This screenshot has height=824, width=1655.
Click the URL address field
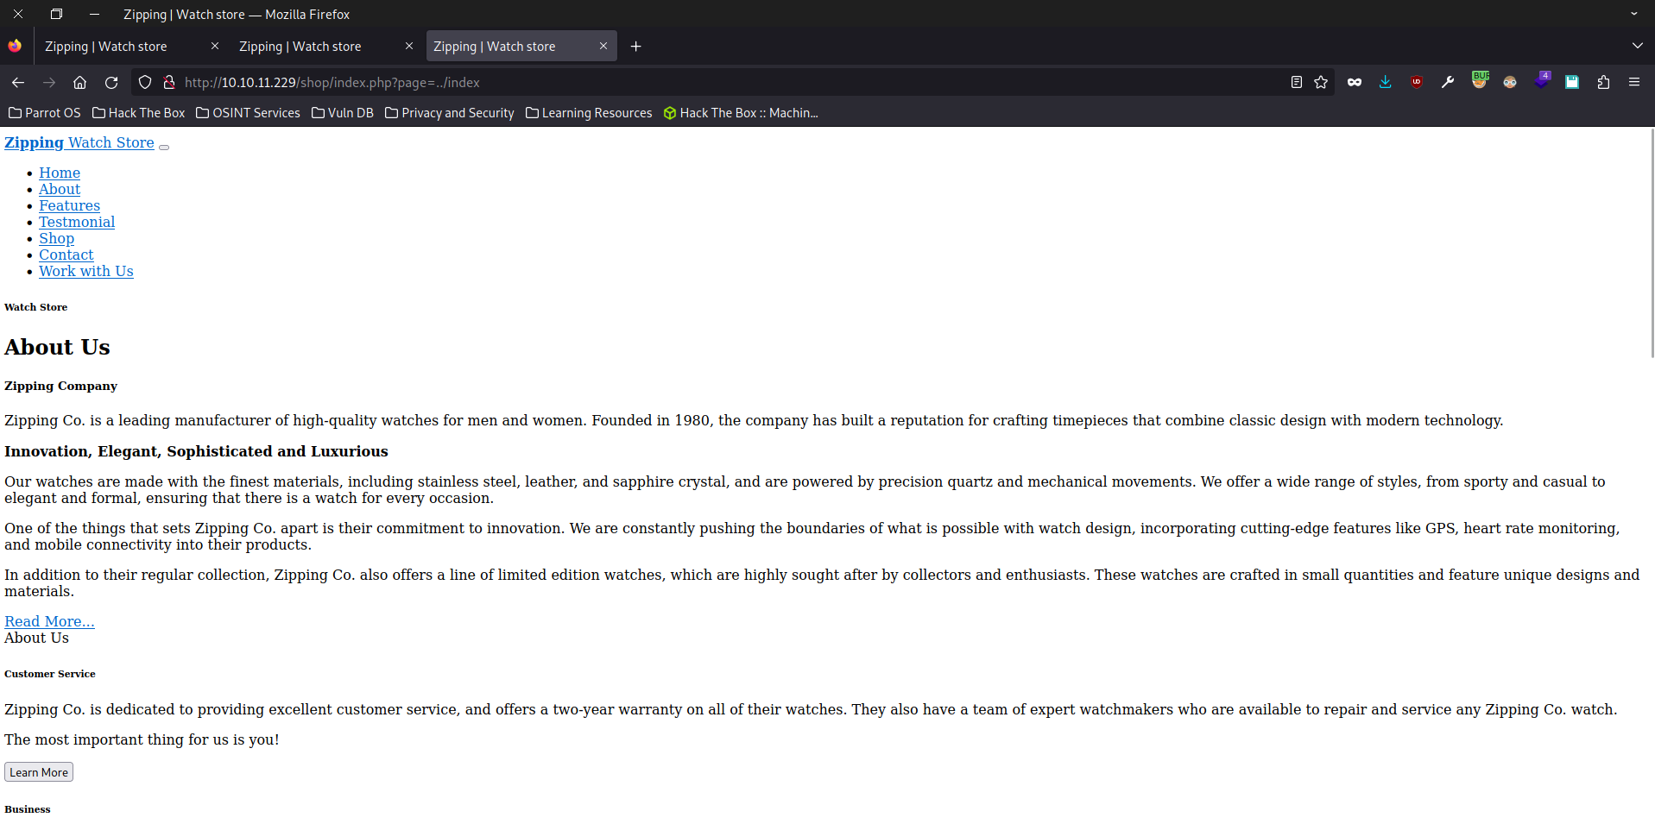pyautogui.click(x=691, y=82)
